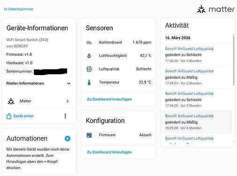Click the Firmware: v1.0 device info line

pyautogui.click(x=19, y=54)
